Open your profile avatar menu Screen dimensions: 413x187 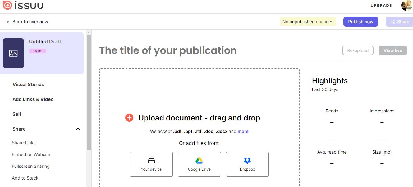[x=406, y=5]
